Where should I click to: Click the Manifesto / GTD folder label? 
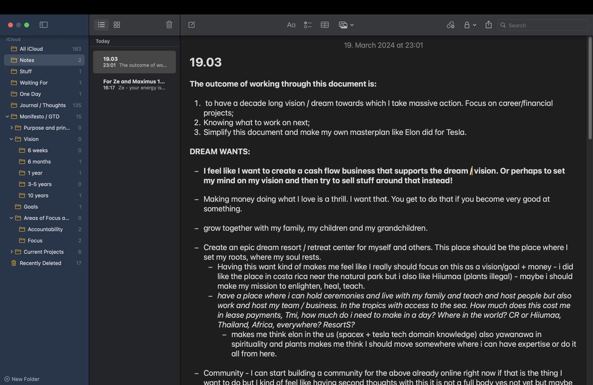(40, 116)
